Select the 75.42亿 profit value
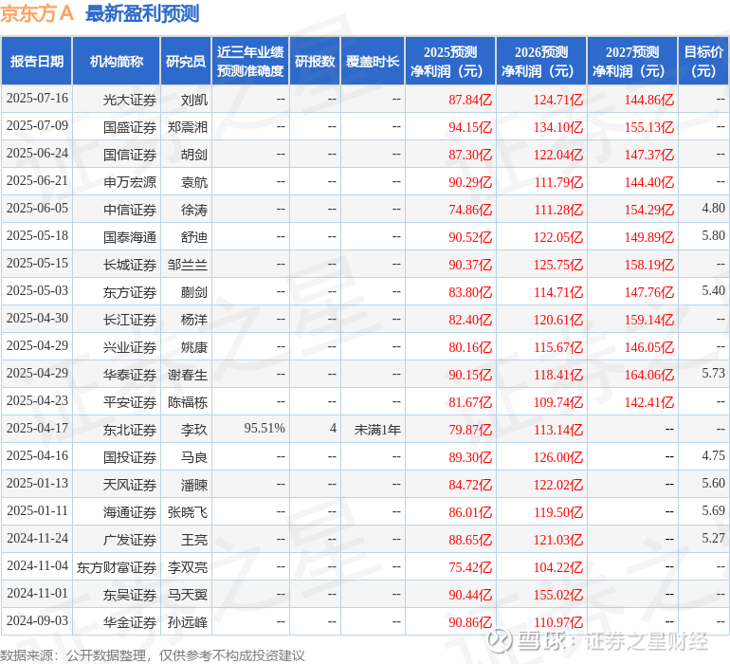Screen dimensions: 730x664 (x=470, y=567)
